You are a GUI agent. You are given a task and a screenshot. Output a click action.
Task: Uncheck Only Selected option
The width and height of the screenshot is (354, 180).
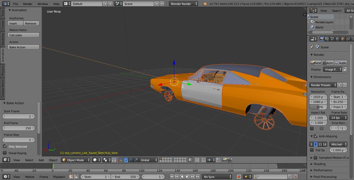point(5,146)
